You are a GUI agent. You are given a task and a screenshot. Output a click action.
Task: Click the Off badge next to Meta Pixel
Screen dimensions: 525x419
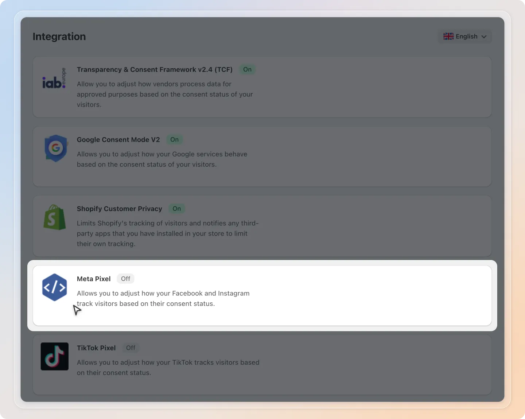point(125,279)
